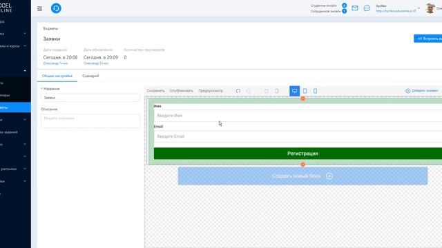Expand the 'рассылки' sidebar section chevron
This screenshot has width=442, height=248.
[25, 169]
